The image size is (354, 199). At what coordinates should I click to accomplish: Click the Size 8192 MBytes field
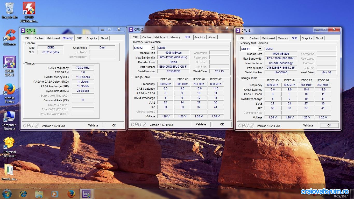[x=51, y=52]
